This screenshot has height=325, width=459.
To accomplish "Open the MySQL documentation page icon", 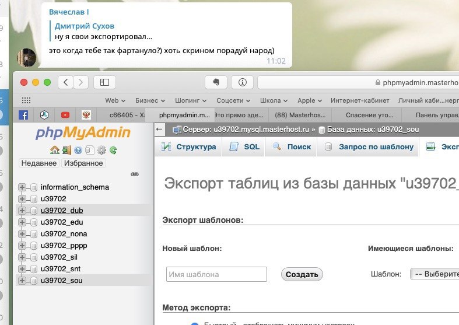I will 90,150.
